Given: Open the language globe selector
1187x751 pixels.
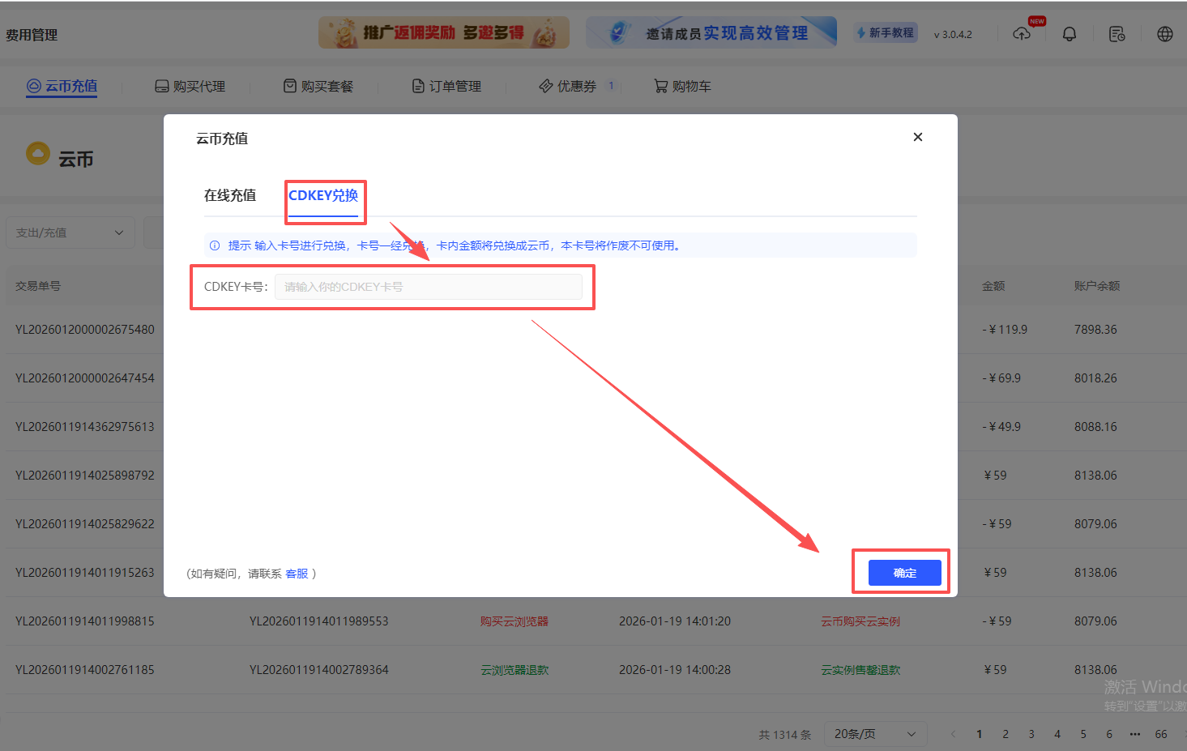Looking at the screenshot, I should click(1164, 33).
